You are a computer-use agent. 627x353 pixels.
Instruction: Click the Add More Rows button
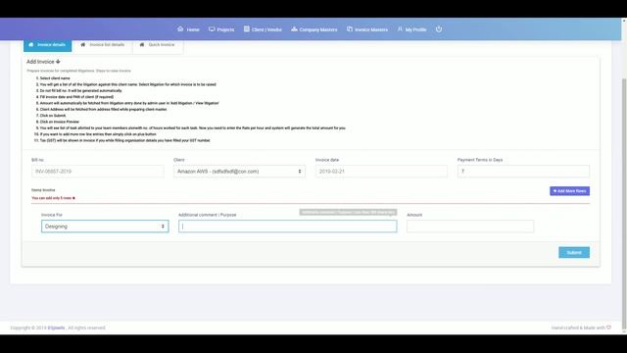[x=569, y=191]
